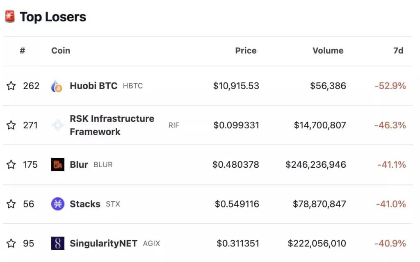The image size is (420, 262).
Task: Sort table by Price column
Action: pyautogui.click(x=246, y=50)
